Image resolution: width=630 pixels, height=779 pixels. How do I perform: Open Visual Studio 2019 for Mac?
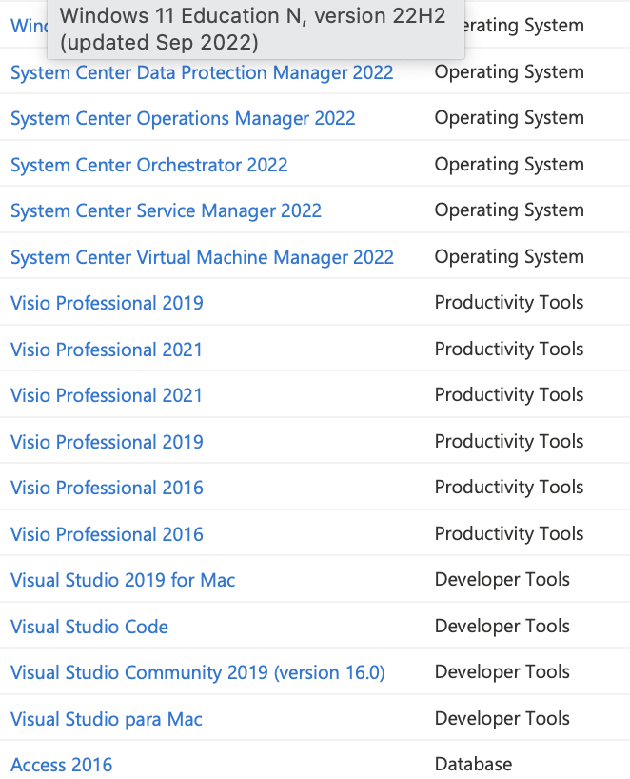[x=122, y=580]
